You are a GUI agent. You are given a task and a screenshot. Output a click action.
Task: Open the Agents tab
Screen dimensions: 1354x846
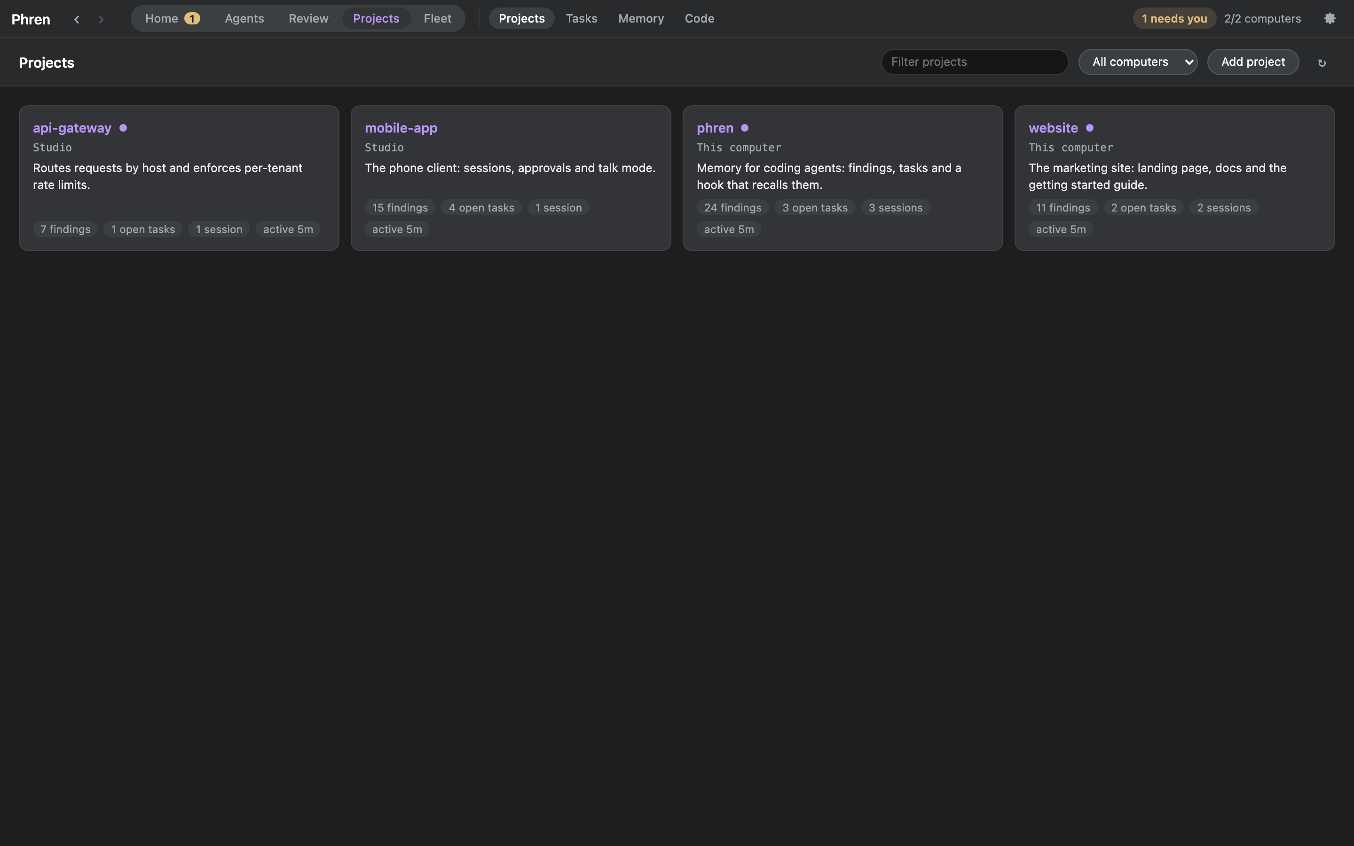244,18
